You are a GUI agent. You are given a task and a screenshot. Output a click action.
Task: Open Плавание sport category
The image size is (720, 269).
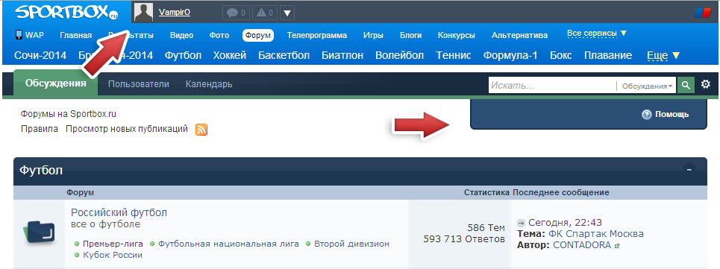pos(608,55)
